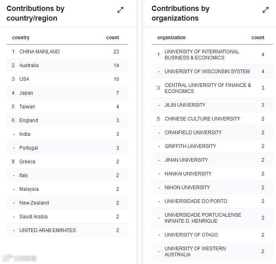Click Japan in the country list

point(26,93)
